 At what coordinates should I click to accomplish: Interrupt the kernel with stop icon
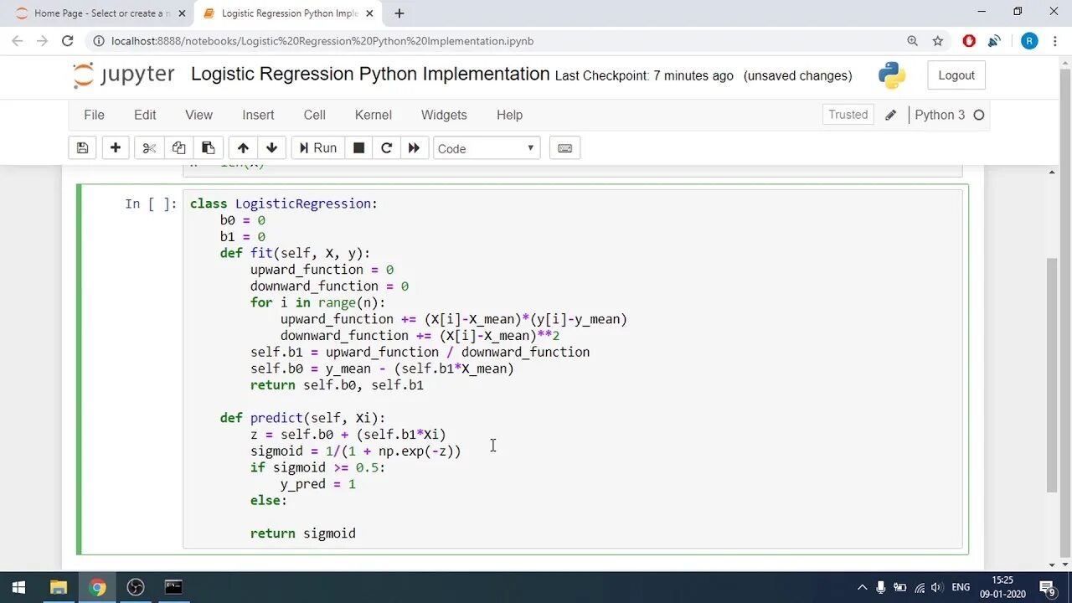click(x=358, y=148)
